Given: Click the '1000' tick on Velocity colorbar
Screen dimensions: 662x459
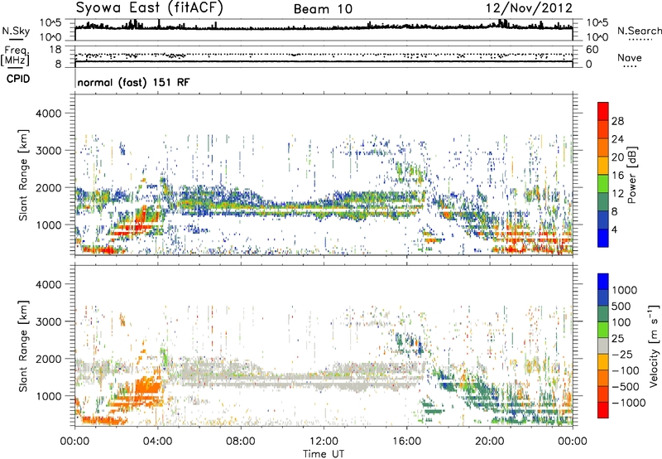Looking at the screenshot, I should coord(625,290).
